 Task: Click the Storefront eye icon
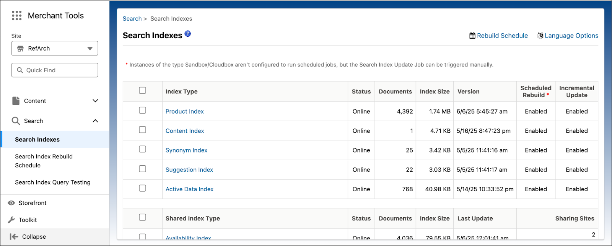[x=11, y=203]
